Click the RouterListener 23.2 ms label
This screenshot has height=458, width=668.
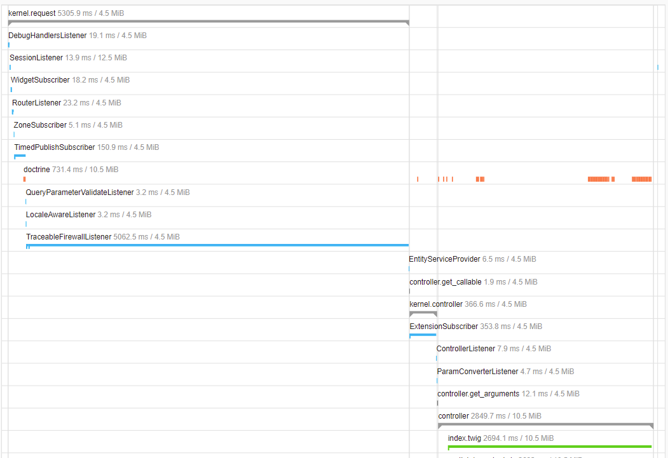(x=67, y=102)
